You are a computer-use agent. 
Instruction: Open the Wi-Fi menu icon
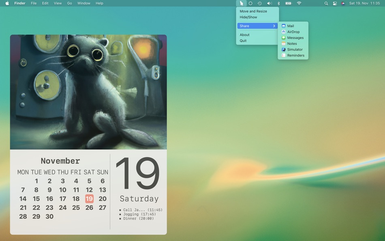pos(299,3)
